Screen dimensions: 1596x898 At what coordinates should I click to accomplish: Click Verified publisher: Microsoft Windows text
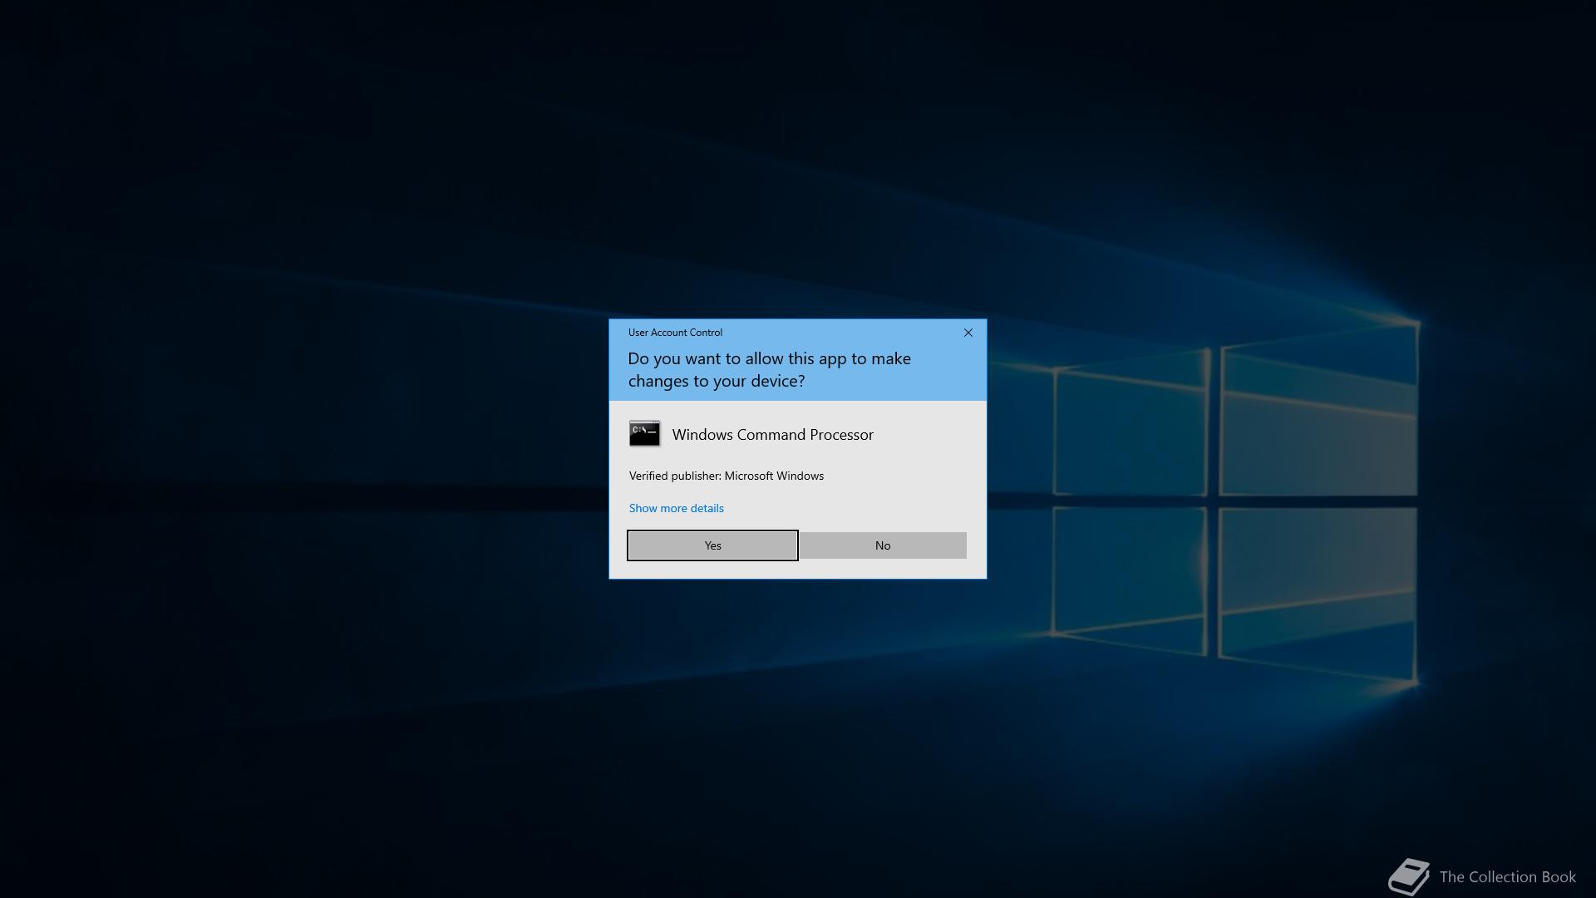point(726,476)
